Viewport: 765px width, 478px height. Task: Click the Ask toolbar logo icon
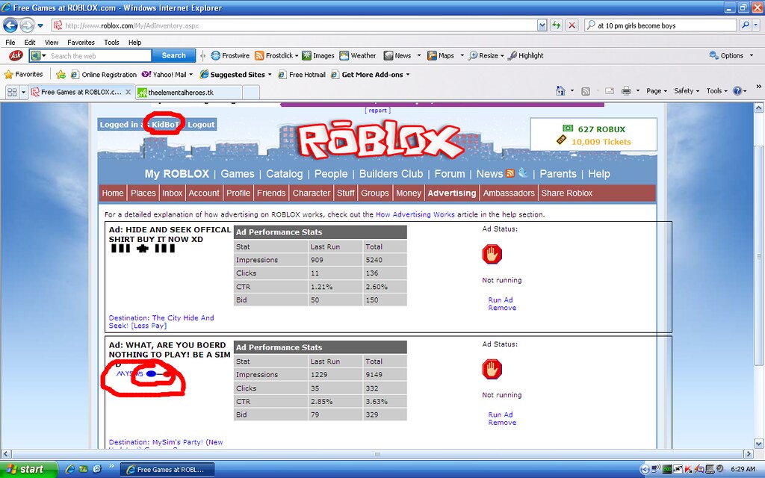(x=15, y=55)
